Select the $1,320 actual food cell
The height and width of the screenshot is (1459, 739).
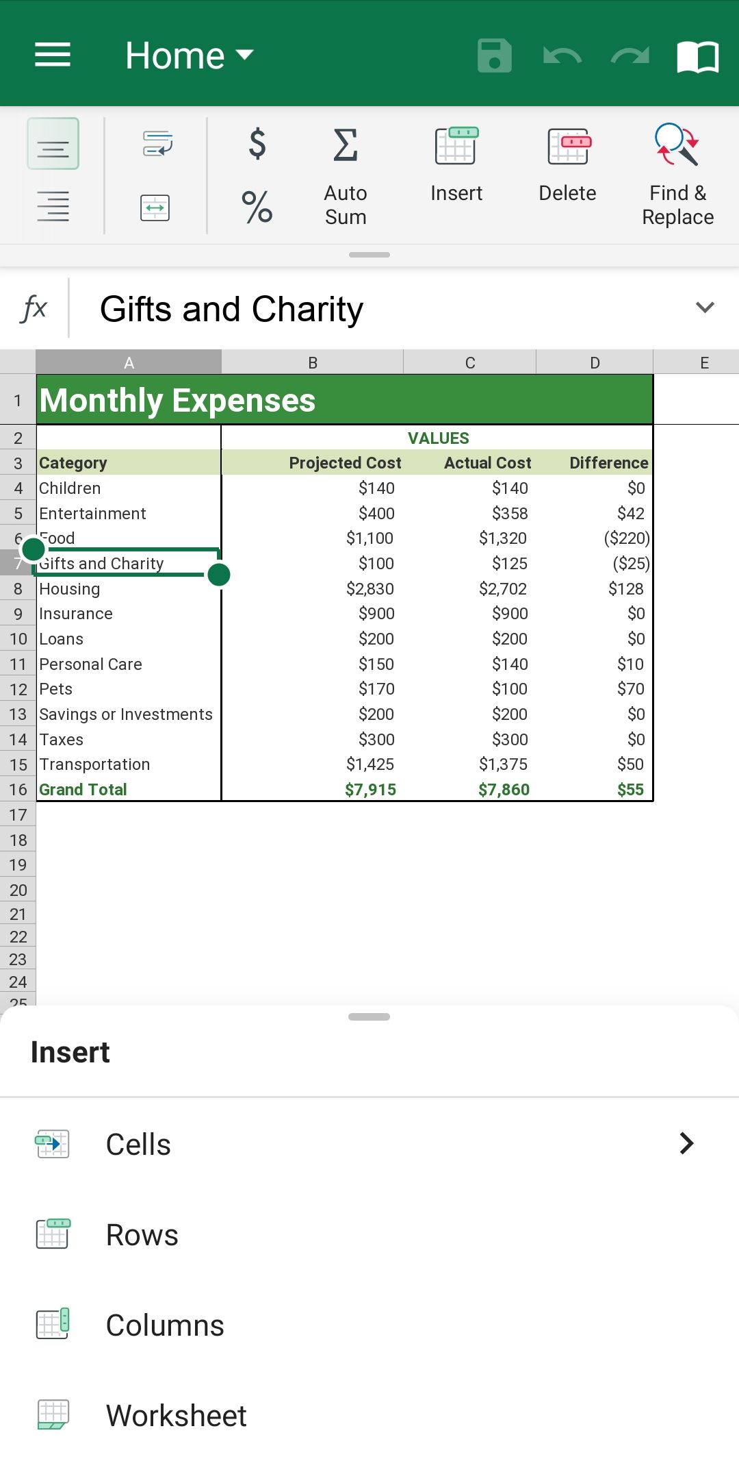[x=470, y=538]
